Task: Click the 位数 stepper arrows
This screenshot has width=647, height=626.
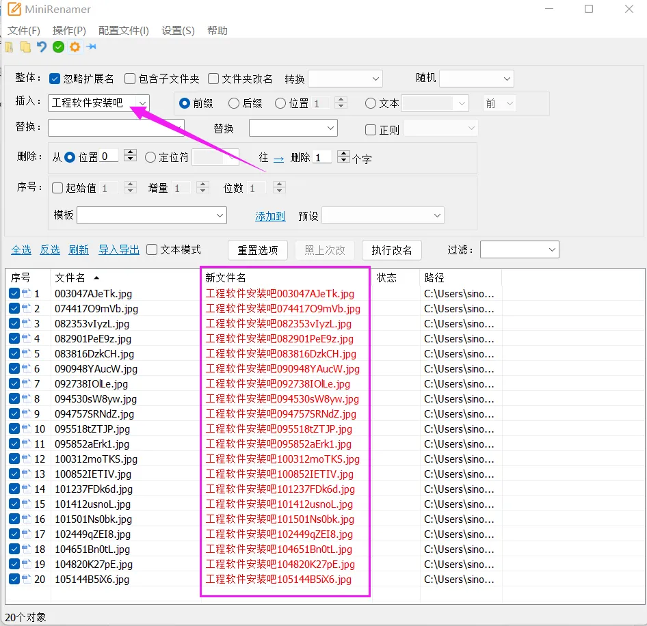Action: pos(279,188)
